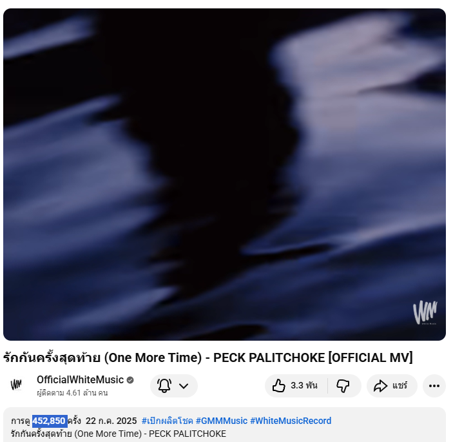453x442 pixels.
Task: Click the thumbs-down dislike icon
Action: (343, 386)
